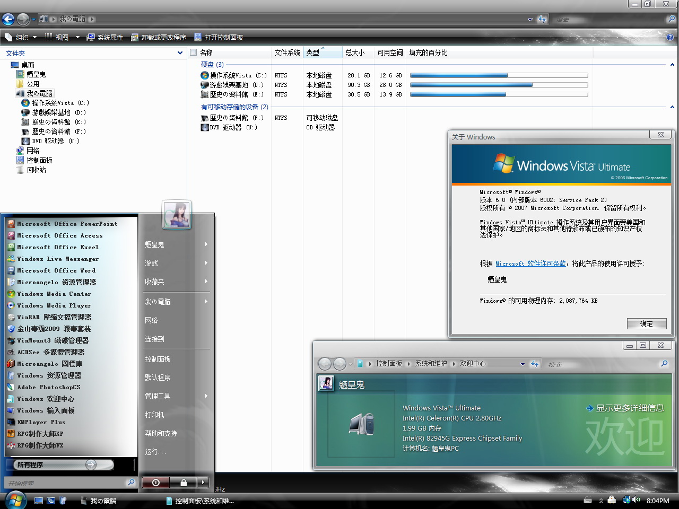
Task: Launch ACDSee multimedia manager
Action: click(46, 352)
